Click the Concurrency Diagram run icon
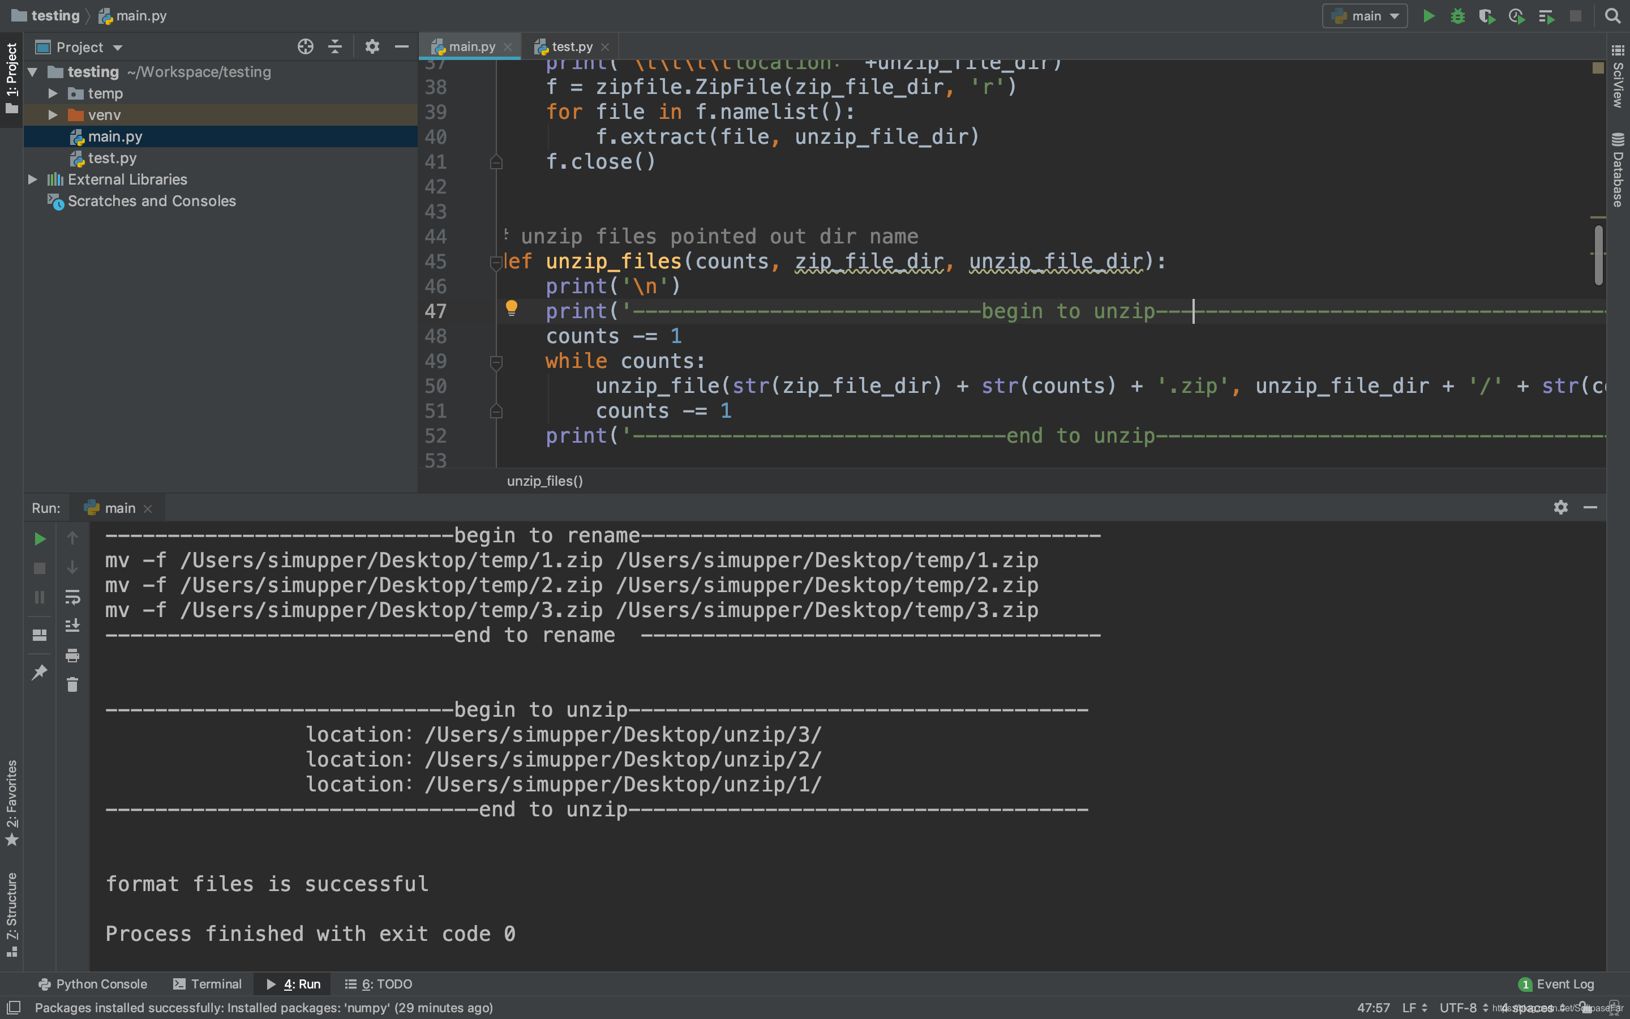 click(1546, 16)
